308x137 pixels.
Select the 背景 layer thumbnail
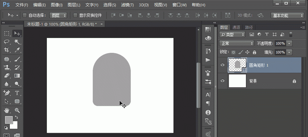tap(237, 81)
